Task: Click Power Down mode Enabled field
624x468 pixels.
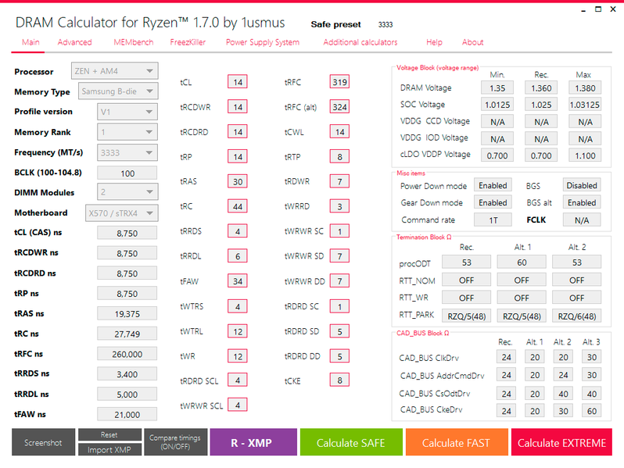Action: click(493, 185)
